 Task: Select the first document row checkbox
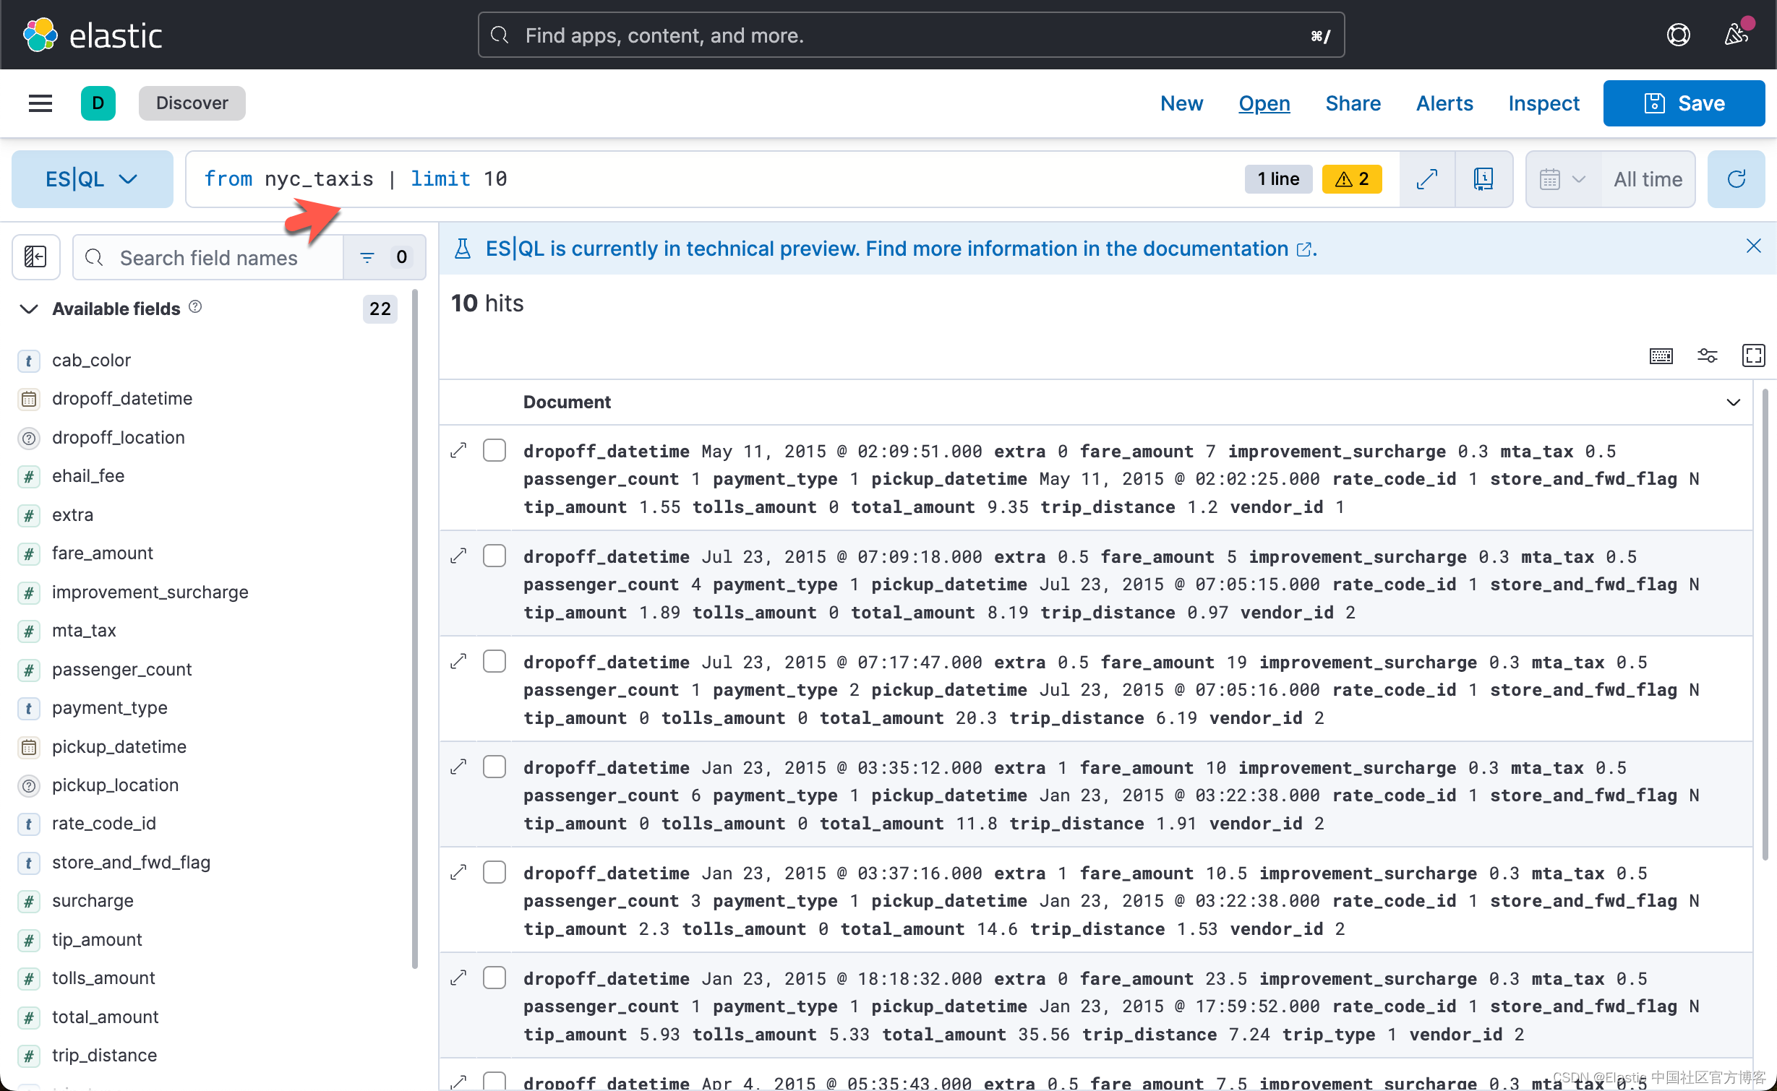[x=494, y=450]
